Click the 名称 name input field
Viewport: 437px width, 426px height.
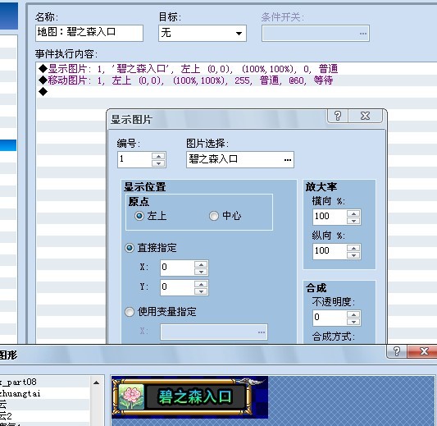[x=89, y=33]
